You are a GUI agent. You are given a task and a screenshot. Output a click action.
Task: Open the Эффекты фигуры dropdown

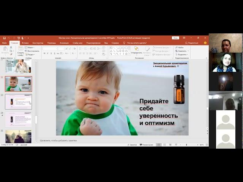[x=161, y=55]
